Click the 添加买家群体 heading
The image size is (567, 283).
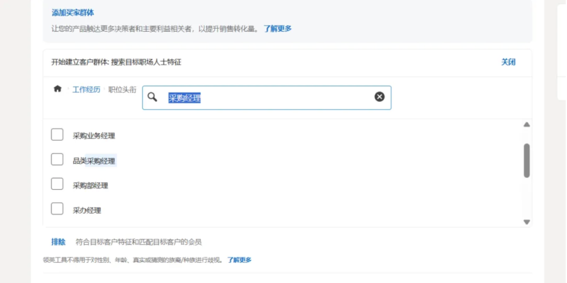73,13
